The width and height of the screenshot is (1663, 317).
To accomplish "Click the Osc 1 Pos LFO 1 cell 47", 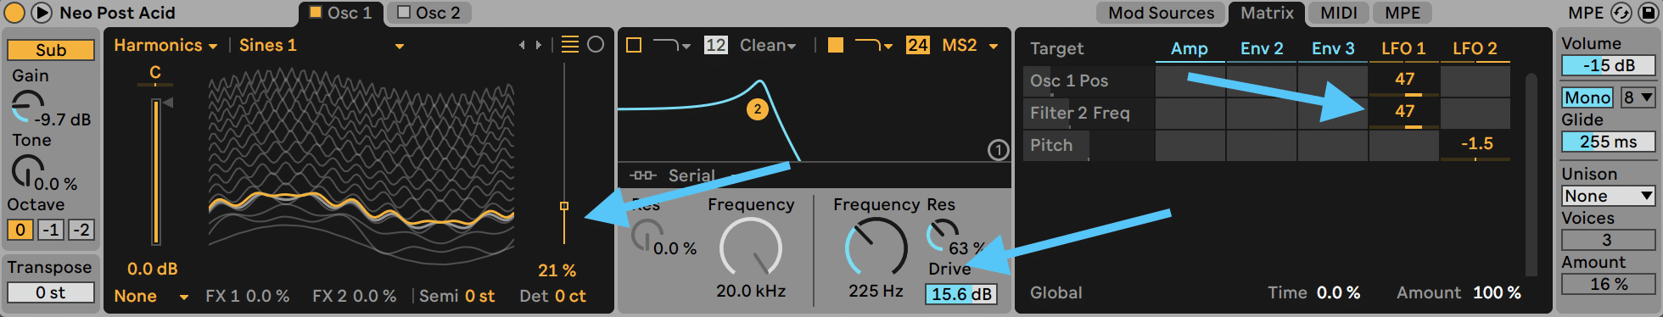I will pyautogui.click(x=1404, y=81).
